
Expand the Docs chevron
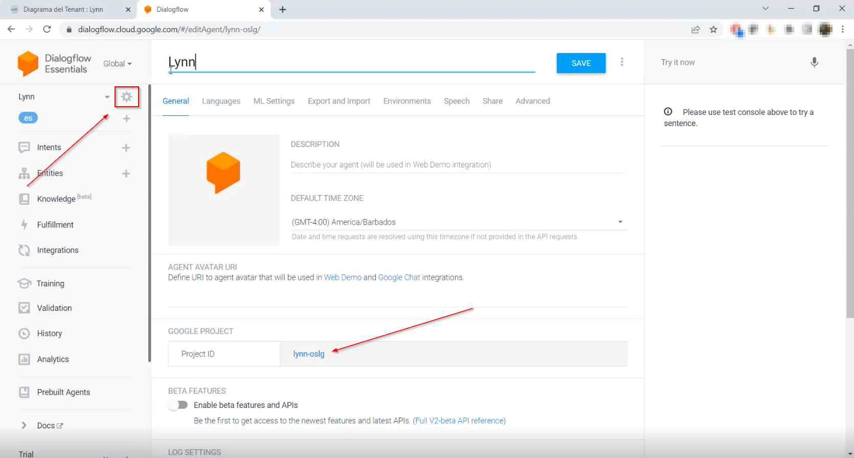24,425
